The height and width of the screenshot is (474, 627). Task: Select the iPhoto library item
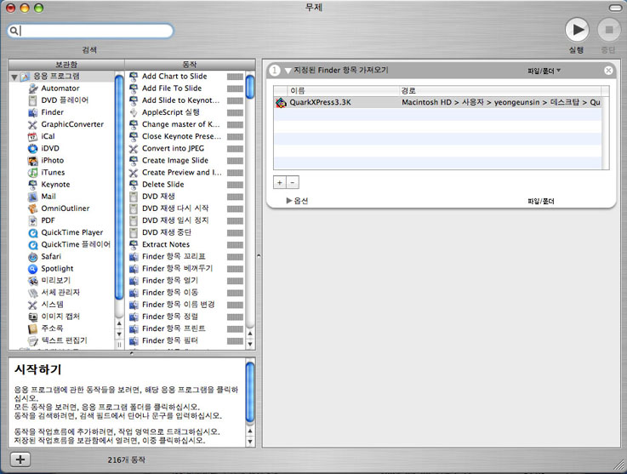coord(52,161)
